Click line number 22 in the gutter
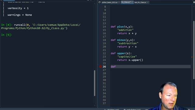The image size is (195, 110). pos(104,53)
